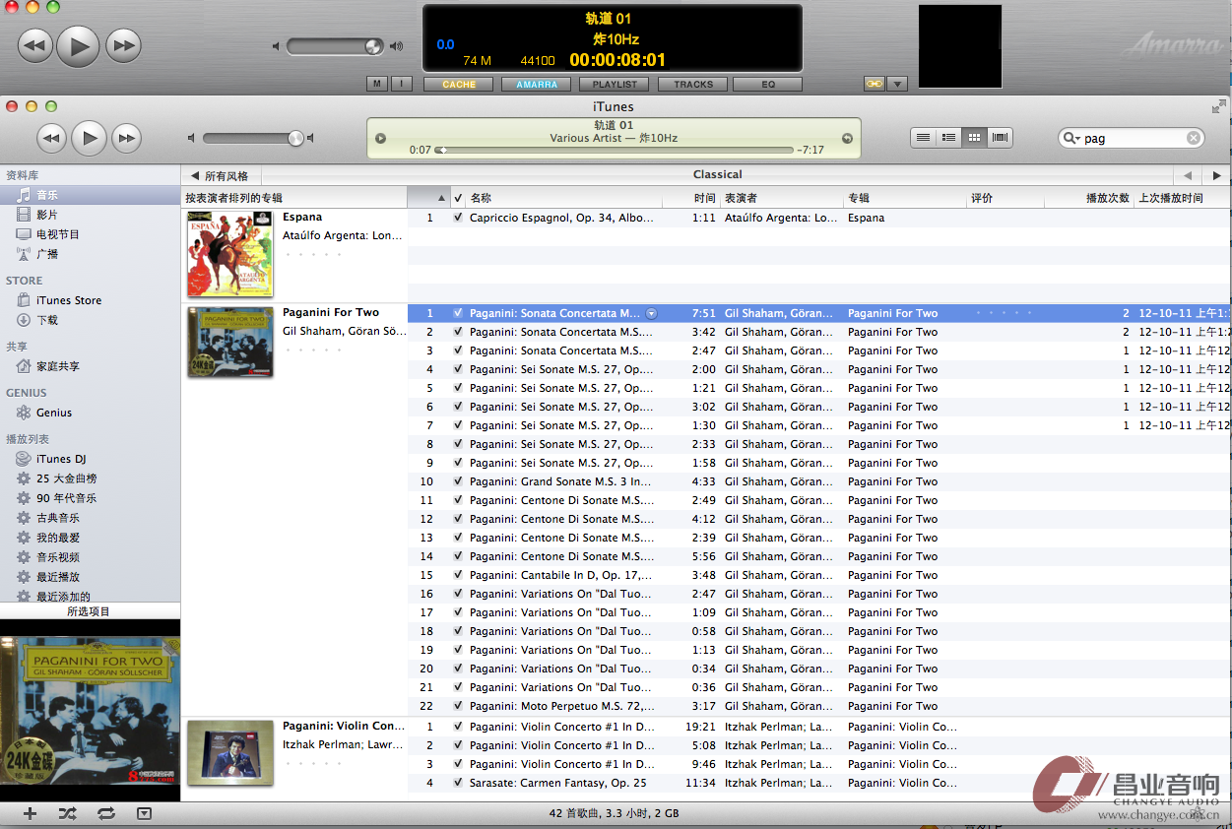Open 按表演者排列的专辑 sort dropdown header
Viewport: 1232px width, 829px height.
tap(293, 198)
